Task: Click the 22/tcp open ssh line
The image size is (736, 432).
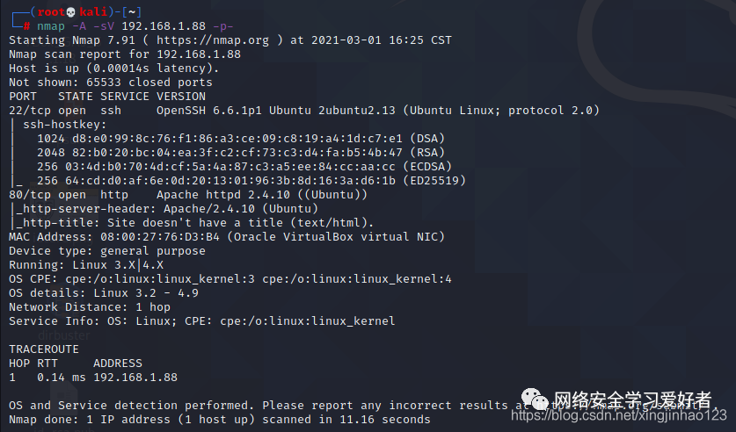Action: pyautogui.click(x=304, y=111)
